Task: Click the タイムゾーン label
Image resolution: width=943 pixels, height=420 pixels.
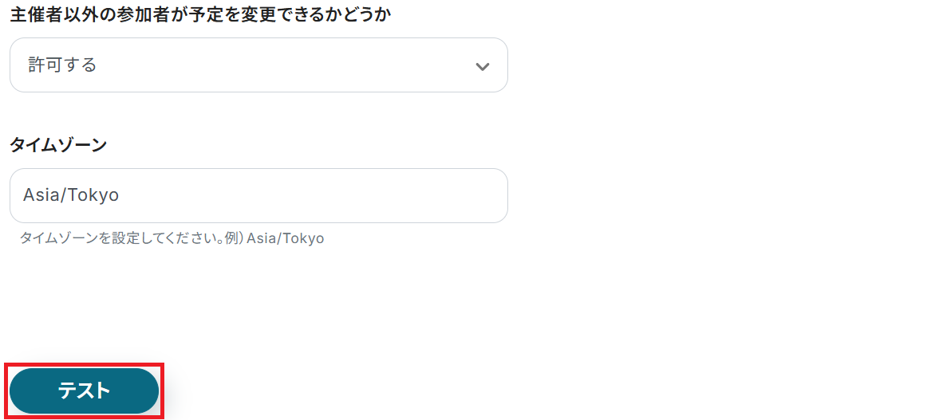Action: coord(58,145)
